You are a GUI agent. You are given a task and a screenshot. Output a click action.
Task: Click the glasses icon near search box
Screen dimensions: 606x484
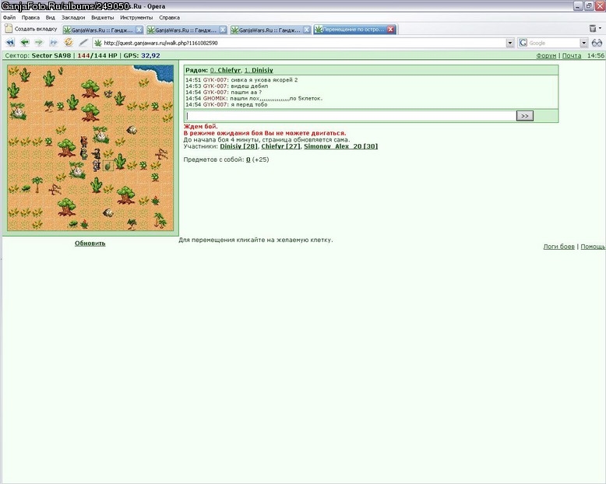(597, 43)
